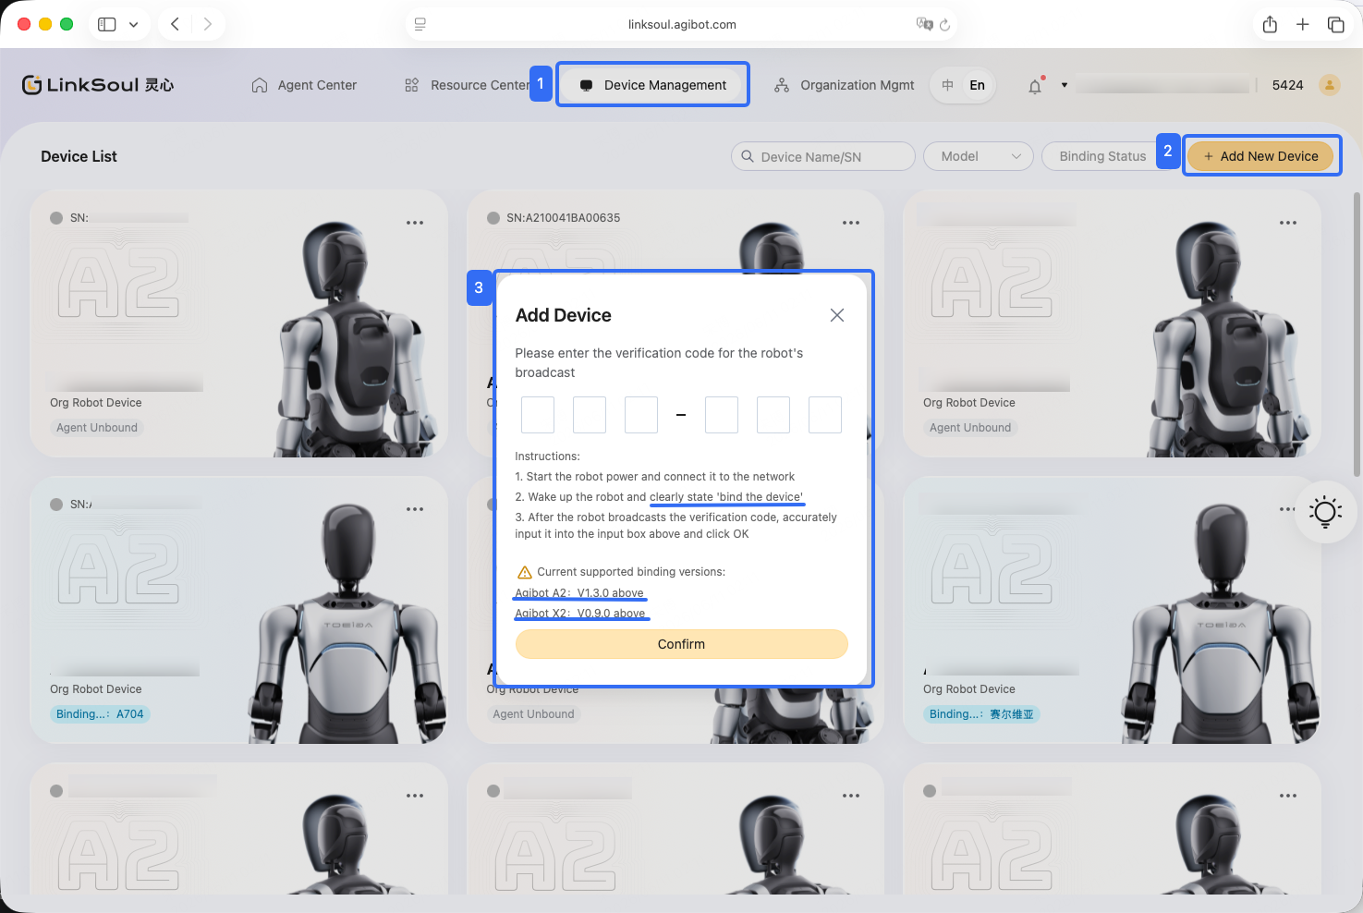Reload the linksoul.agibot.com page

pos(944,25)
